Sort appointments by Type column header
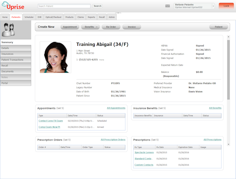 52,116
